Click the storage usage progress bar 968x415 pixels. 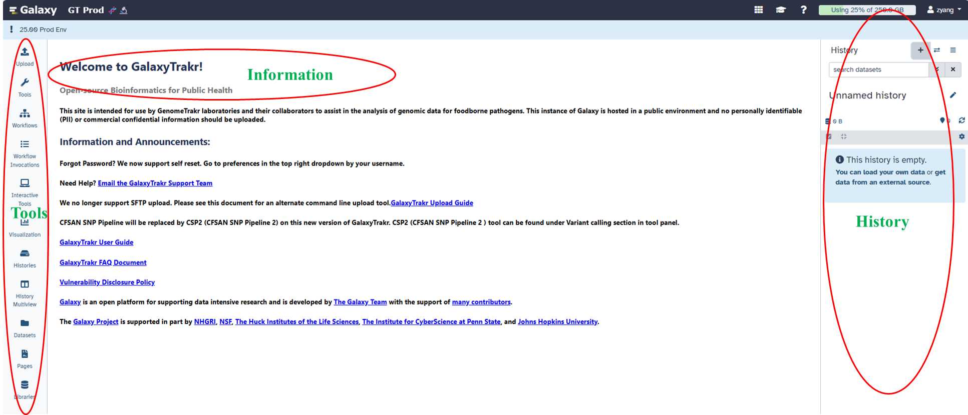point(867,10)
